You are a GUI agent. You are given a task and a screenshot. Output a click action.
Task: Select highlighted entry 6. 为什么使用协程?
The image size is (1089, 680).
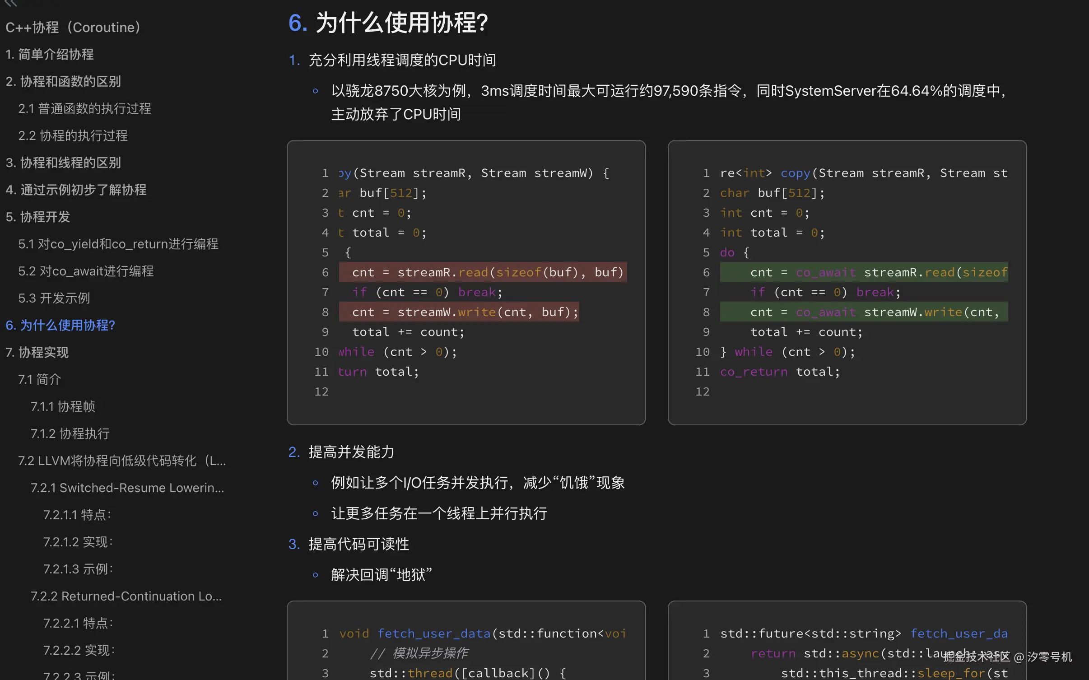[60, 325]
